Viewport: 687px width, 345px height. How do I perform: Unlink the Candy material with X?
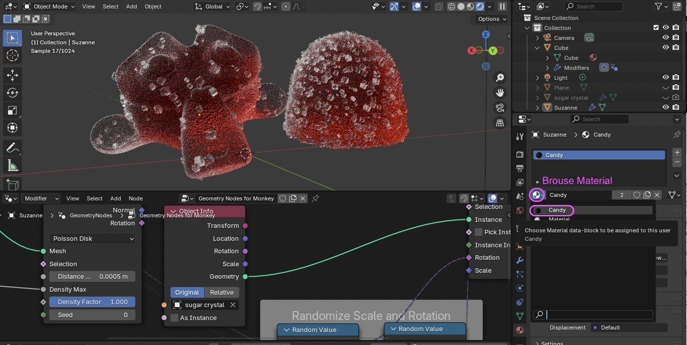(x=658, y=195)
